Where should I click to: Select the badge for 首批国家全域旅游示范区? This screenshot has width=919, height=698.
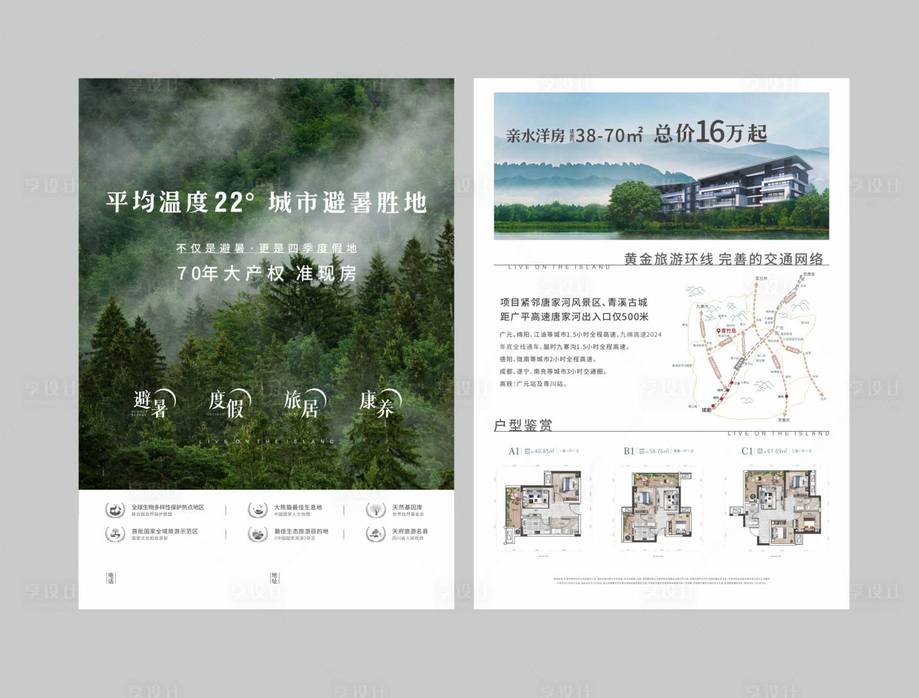[x=115, y=532]
